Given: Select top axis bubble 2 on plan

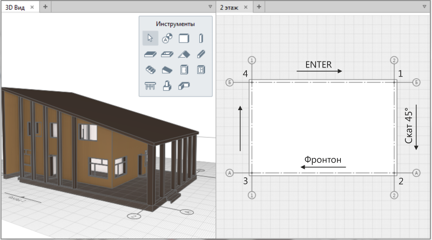Looking at the screenshot, I should pyautogui.click(x=394, y=60).
